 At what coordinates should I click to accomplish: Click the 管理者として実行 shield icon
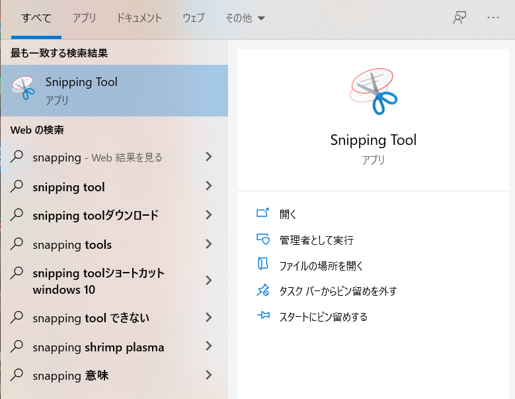(263, 239)
